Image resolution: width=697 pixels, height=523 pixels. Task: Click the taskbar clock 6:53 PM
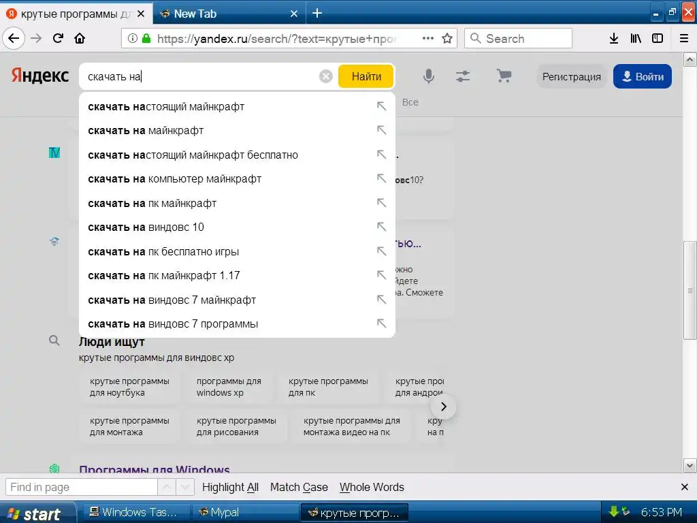[662, 512]
